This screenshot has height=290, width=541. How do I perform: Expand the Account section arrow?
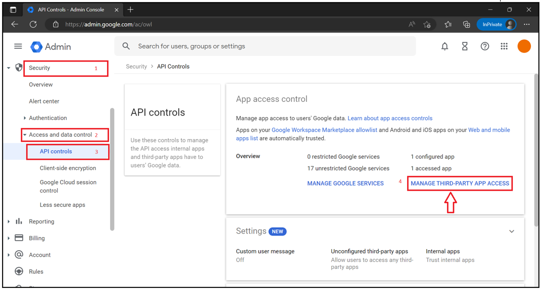coord(9,255)
